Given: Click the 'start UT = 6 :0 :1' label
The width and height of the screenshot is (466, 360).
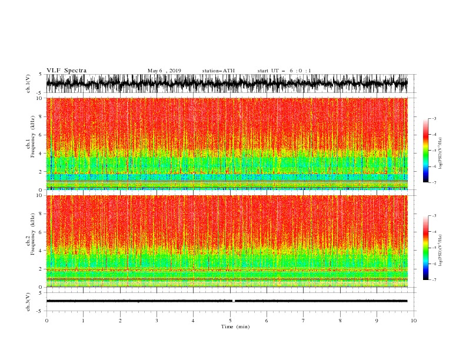Looking at the screenshot, I should coord(284,71).
